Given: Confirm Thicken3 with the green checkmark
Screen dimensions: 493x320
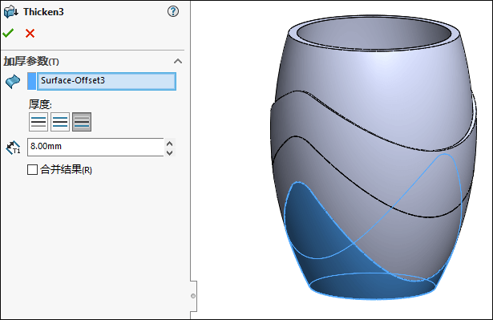Looking at the screenshot, I should coord(8,33).
